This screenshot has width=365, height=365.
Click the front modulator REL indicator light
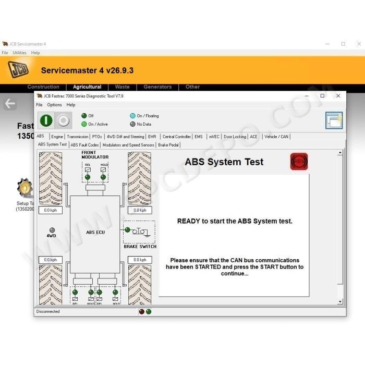click(x=88, y=177)
